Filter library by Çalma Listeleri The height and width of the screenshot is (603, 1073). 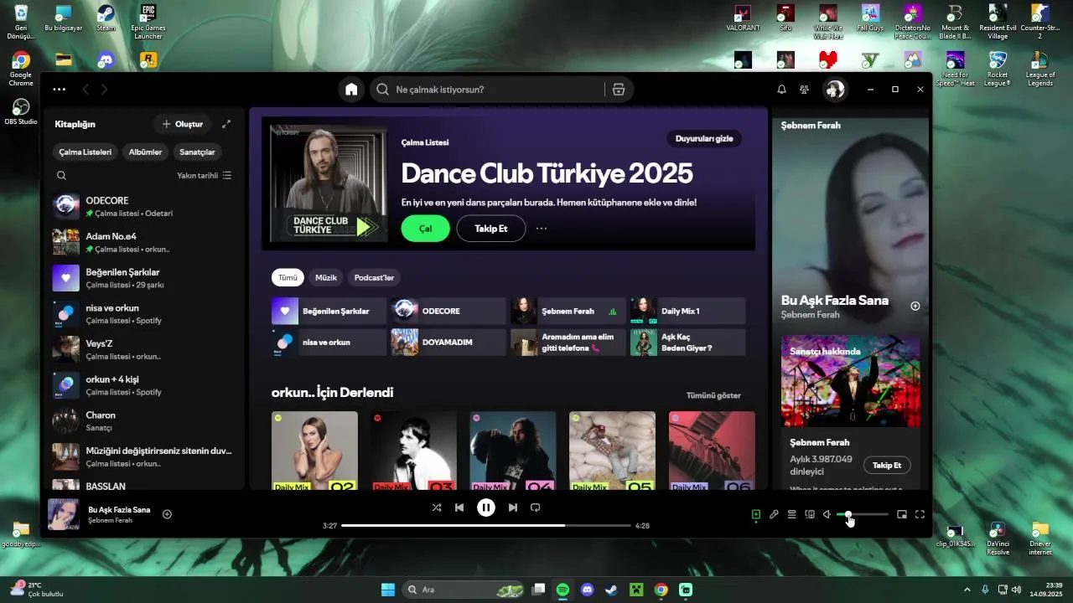85,152
